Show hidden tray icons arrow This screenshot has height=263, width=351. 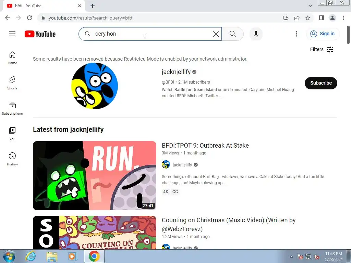(291, 256)
